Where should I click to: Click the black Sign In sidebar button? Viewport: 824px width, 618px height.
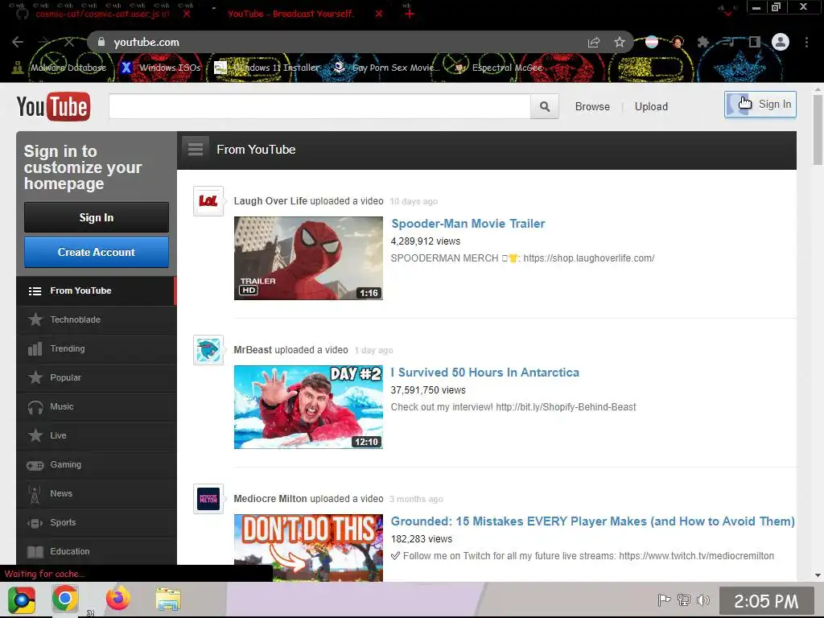tap(97, 217)
